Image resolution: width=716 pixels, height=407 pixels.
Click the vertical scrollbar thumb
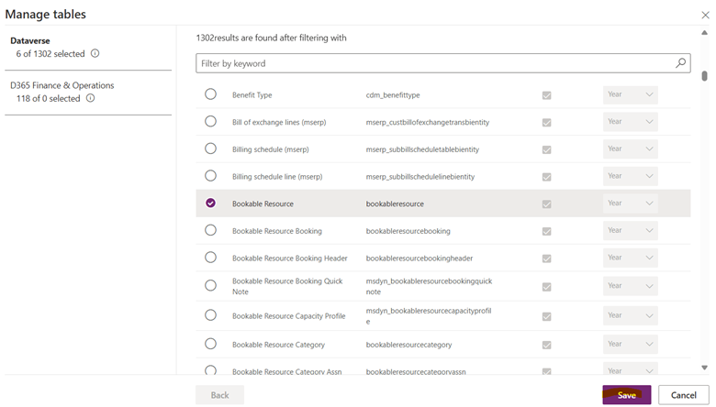pyautogui.click(x=704, y=77)
